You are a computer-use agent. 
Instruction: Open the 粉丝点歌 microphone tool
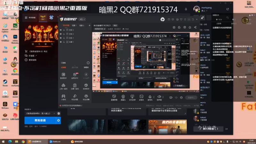(75, 97)
